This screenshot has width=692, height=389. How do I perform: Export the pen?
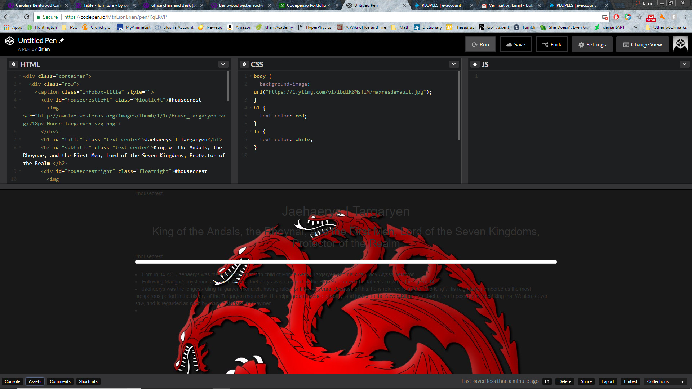[608, 381]
